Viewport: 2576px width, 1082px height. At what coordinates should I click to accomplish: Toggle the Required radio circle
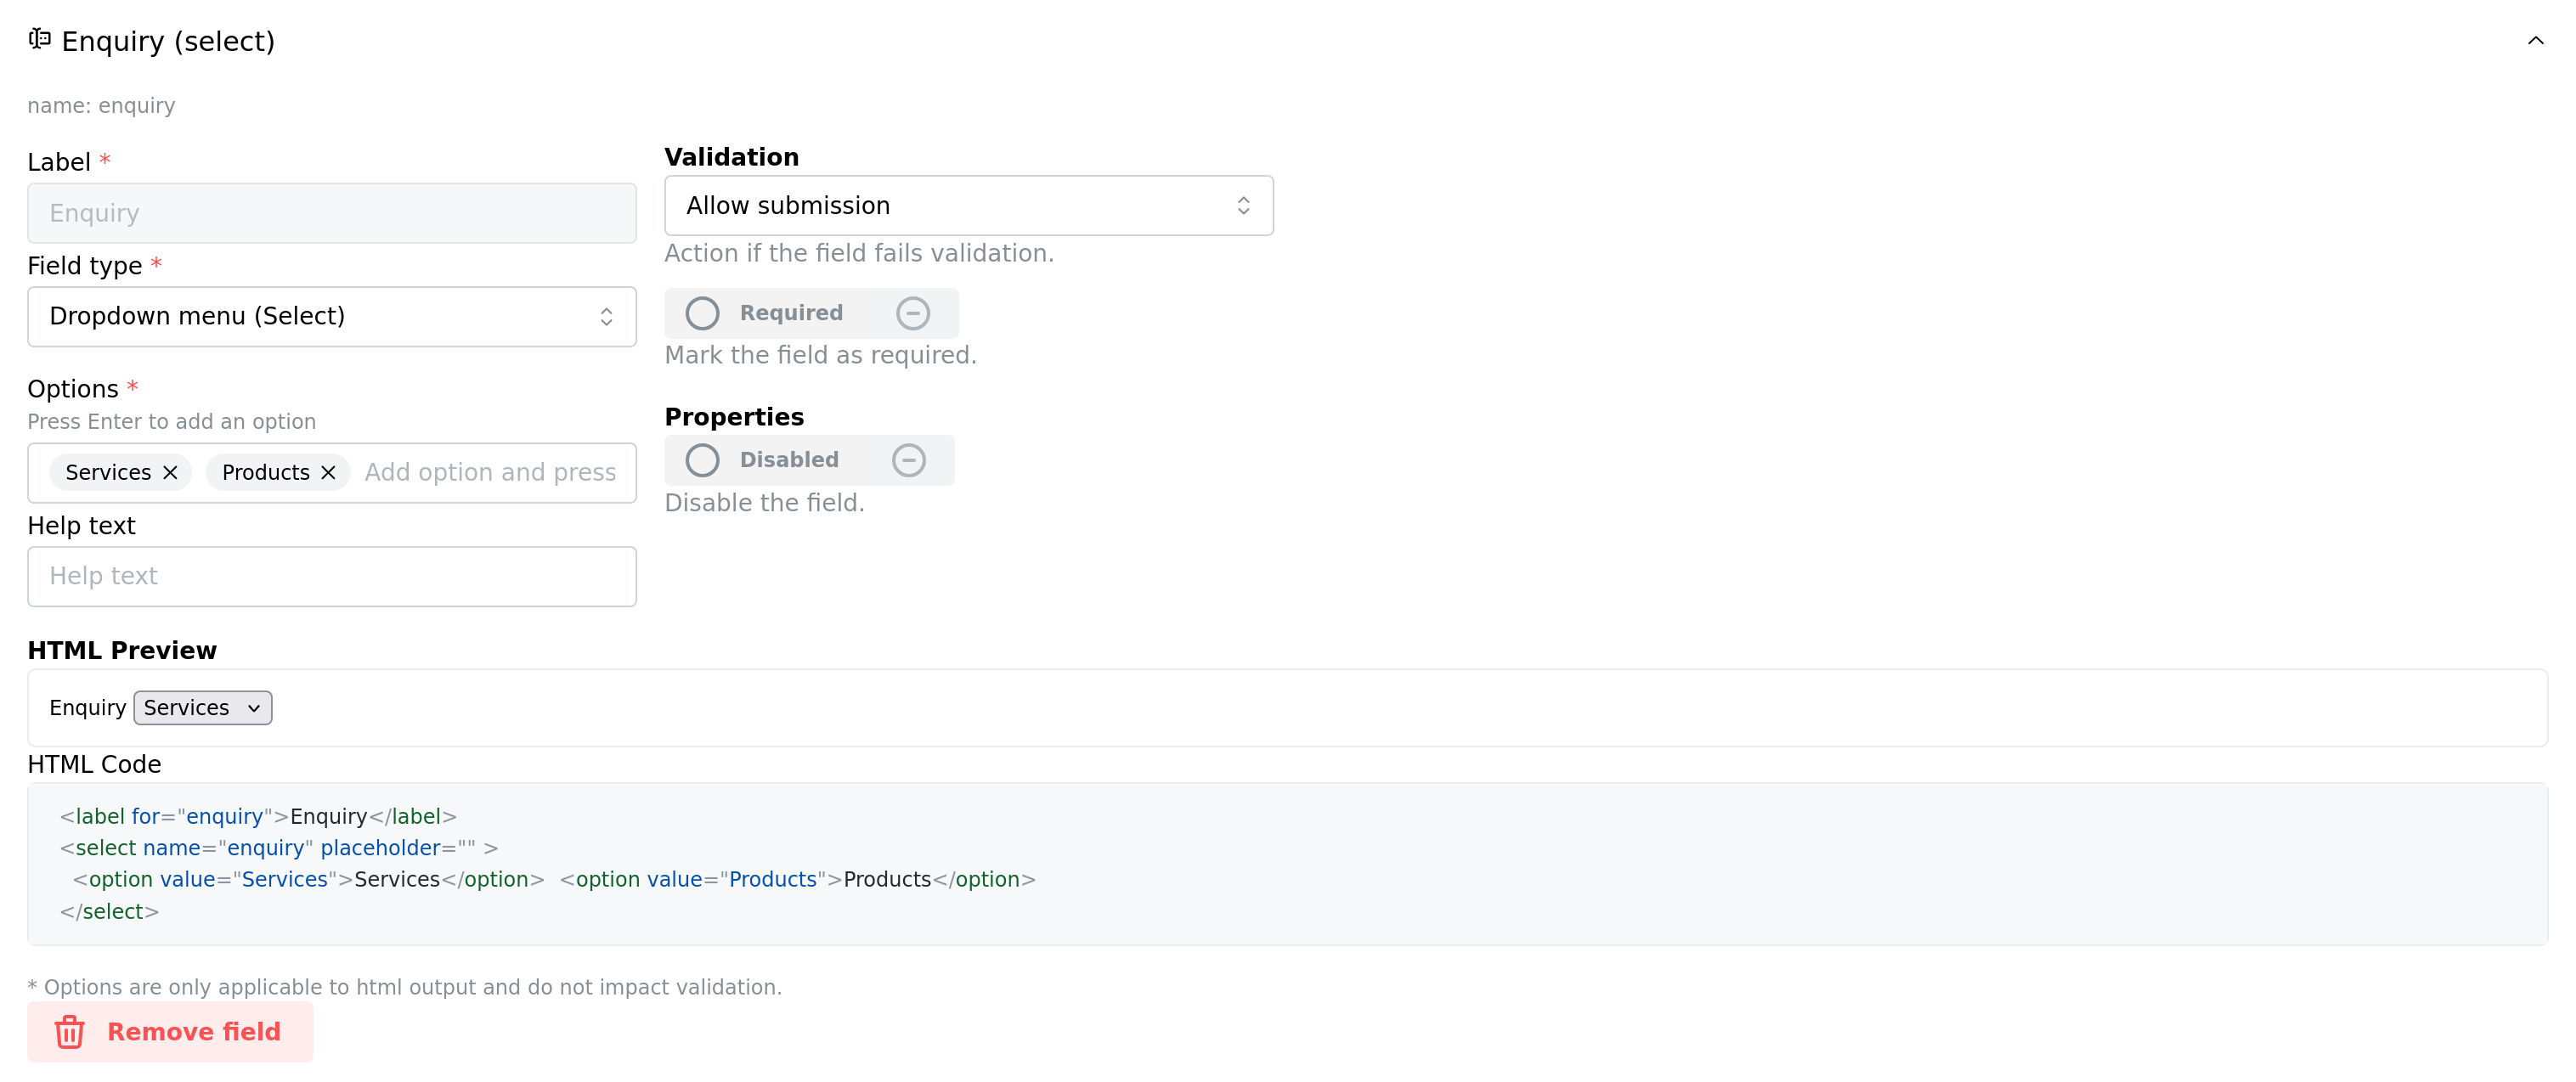pos(702,314)
